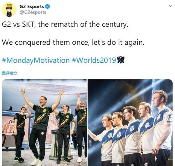
Task: Expand the tweet options chevron
Action: click(x=171, y=6)
